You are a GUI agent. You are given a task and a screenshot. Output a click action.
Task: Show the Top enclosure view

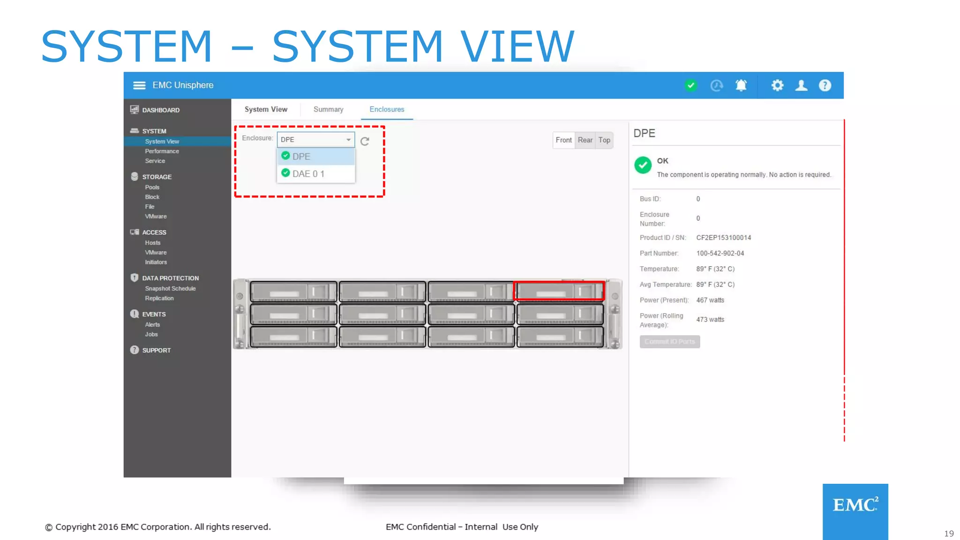coord(604,140)
